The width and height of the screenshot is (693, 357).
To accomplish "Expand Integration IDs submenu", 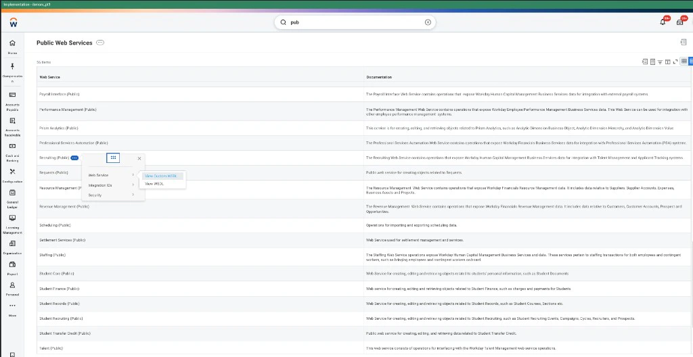I will pyautogui.click(x=112, y=185).
